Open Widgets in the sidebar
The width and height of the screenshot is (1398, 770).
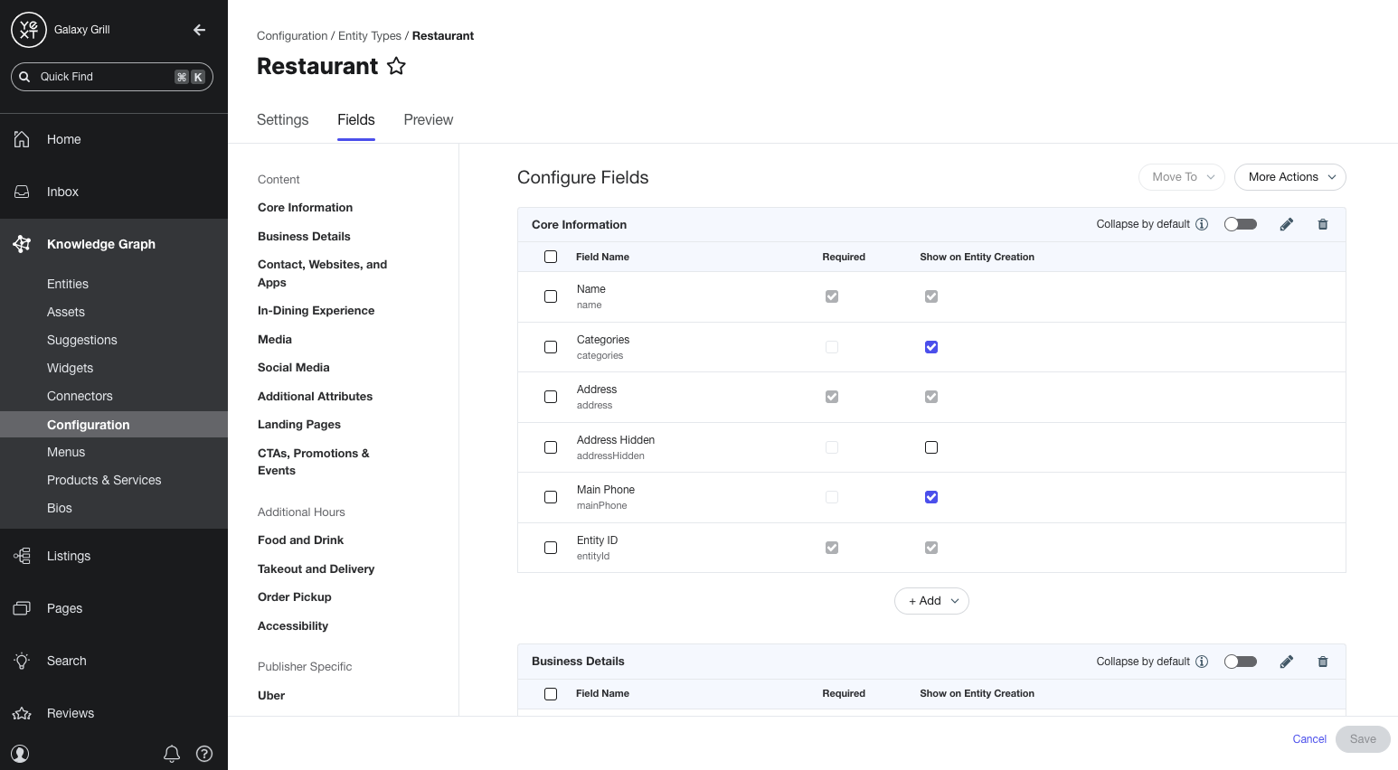(x=71, y=368)
